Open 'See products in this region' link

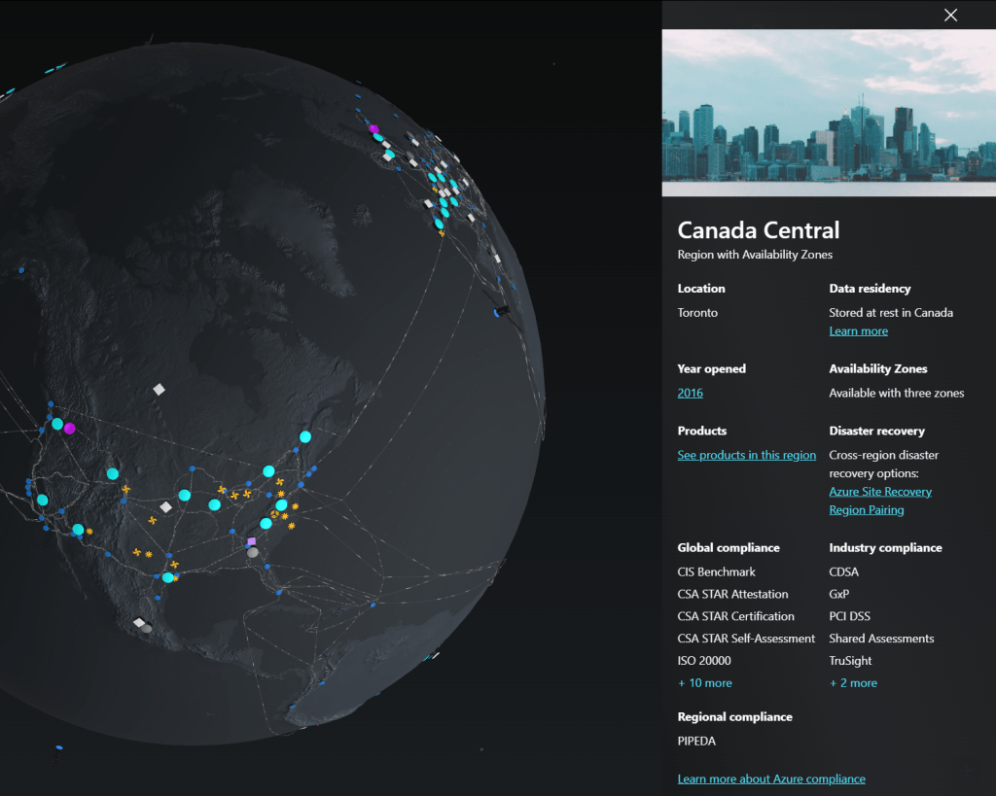point(746,455)
